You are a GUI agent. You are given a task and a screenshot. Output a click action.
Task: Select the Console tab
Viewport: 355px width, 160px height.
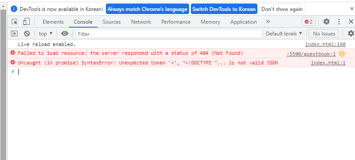tap(83, 22)
